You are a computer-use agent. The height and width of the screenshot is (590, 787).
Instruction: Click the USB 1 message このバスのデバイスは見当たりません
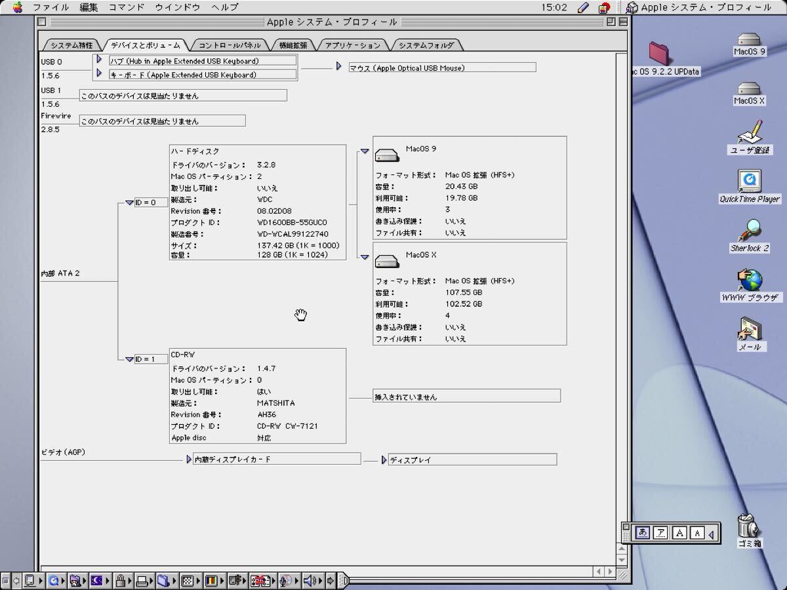point(183,96)
